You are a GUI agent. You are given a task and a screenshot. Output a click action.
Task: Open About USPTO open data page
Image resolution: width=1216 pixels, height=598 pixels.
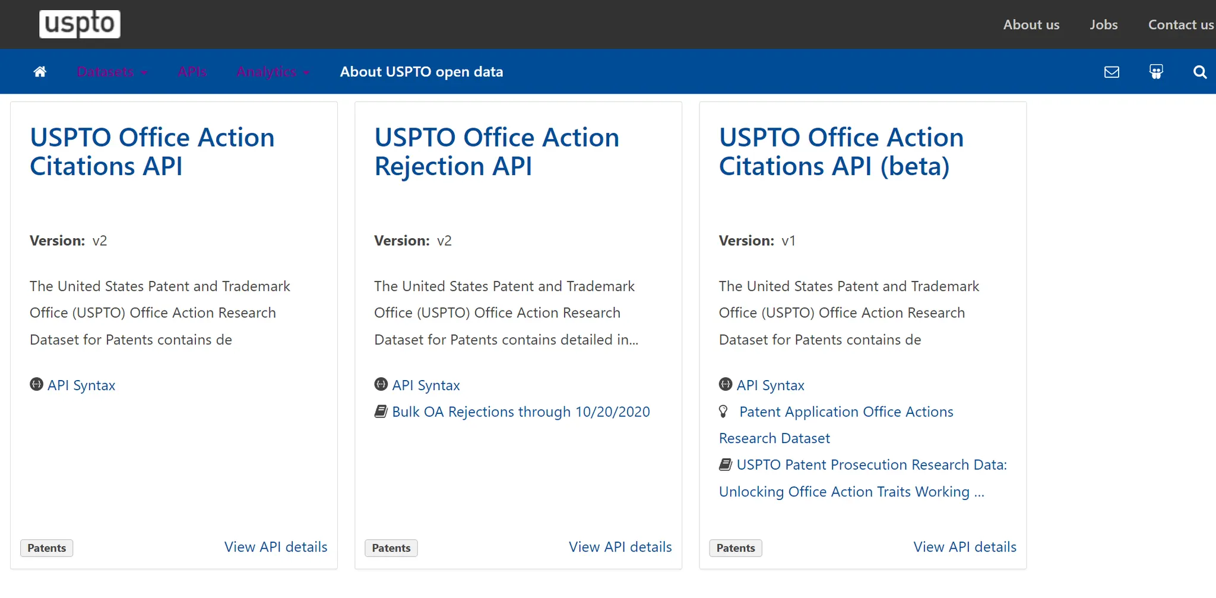point(421,72)
